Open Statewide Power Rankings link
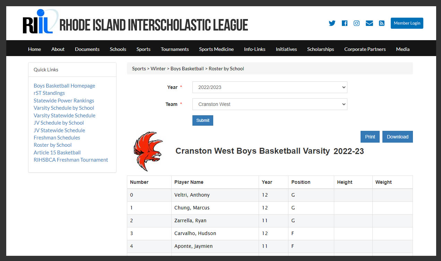 [64, 101]
